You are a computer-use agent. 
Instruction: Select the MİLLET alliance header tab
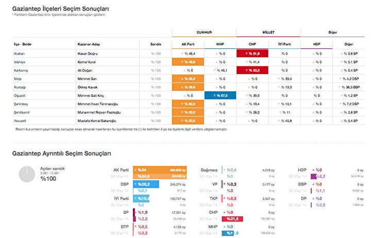[268, 32]
